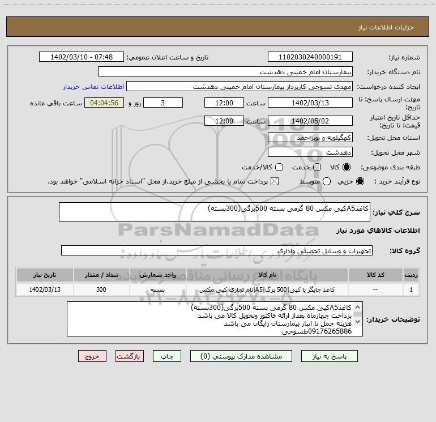Viewport: 436px width, 422px height.
Task: Click the unit cell بسته
Action: (158, 289)
